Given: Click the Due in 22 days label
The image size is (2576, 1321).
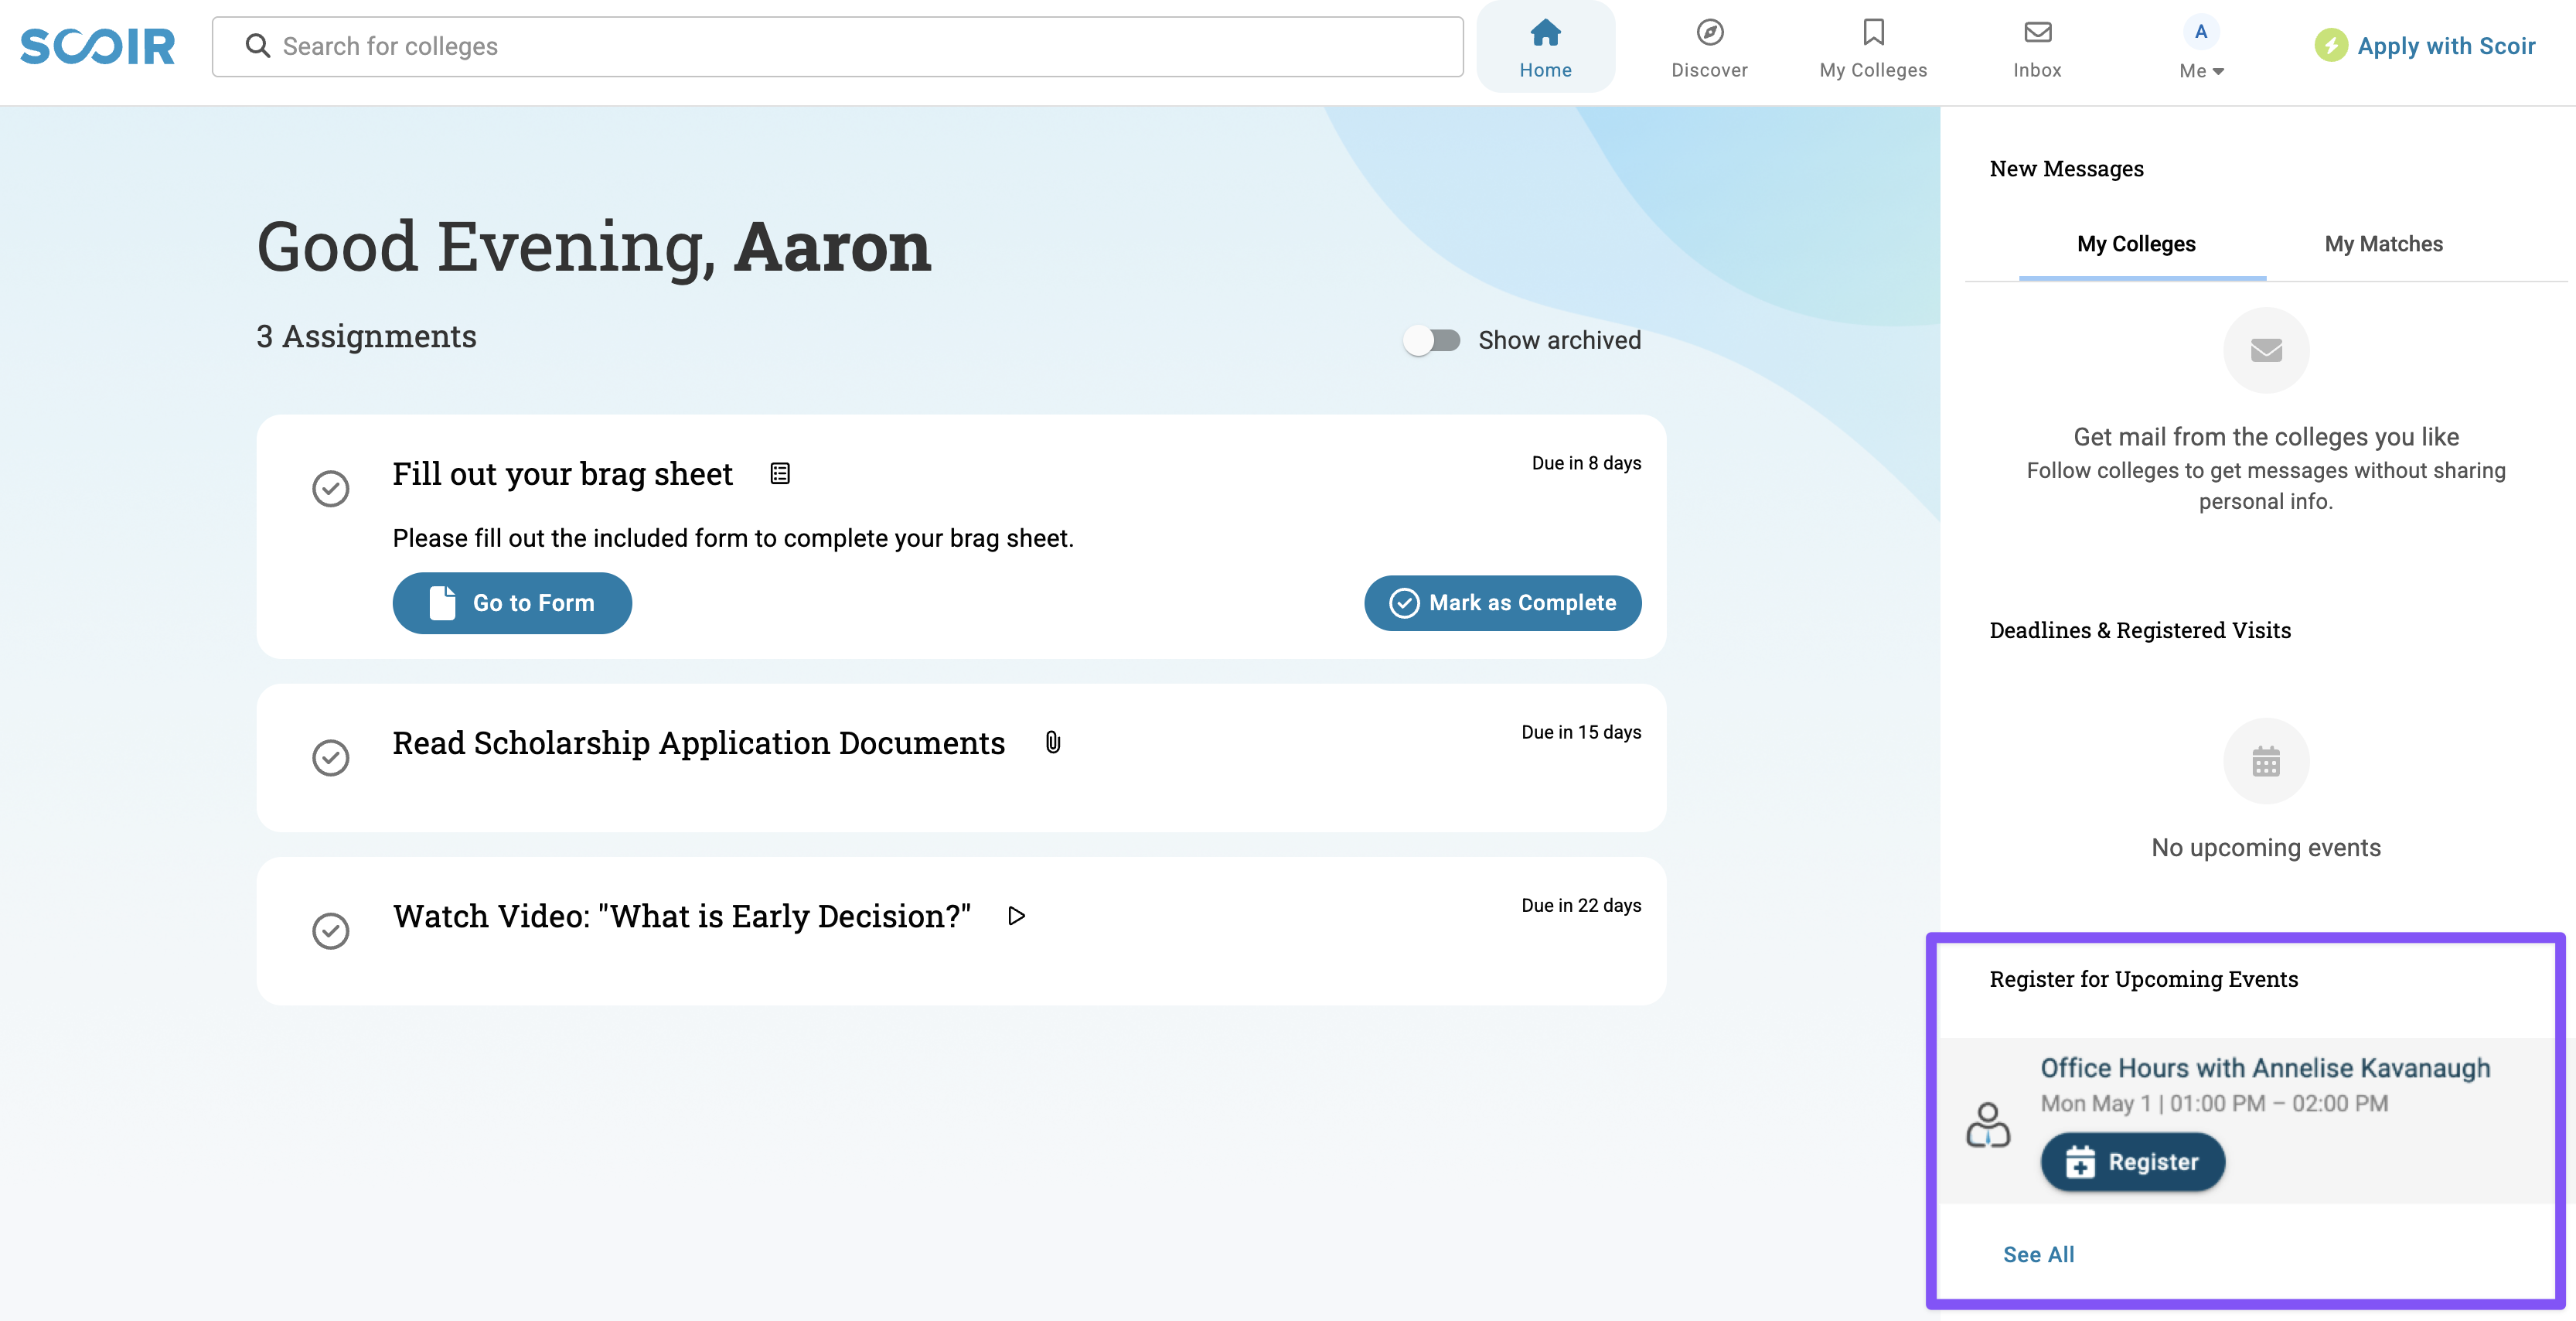Looking at the screenshot, I should point(1581,906).
